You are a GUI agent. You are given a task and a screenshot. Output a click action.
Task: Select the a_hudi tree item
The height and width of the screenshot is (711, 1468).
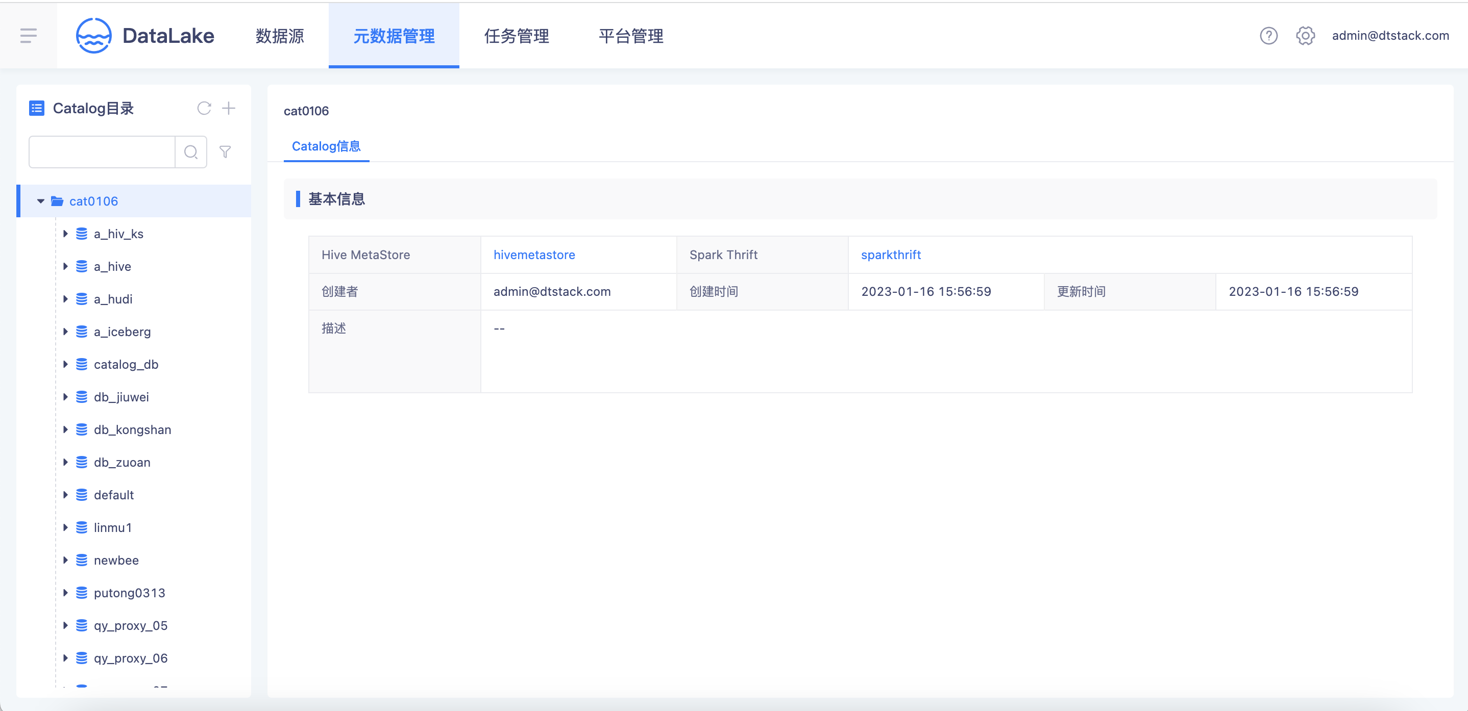(113, 299)
